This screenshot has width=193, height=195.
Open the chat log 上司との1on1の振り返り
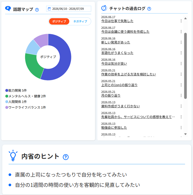click(119, 85)
